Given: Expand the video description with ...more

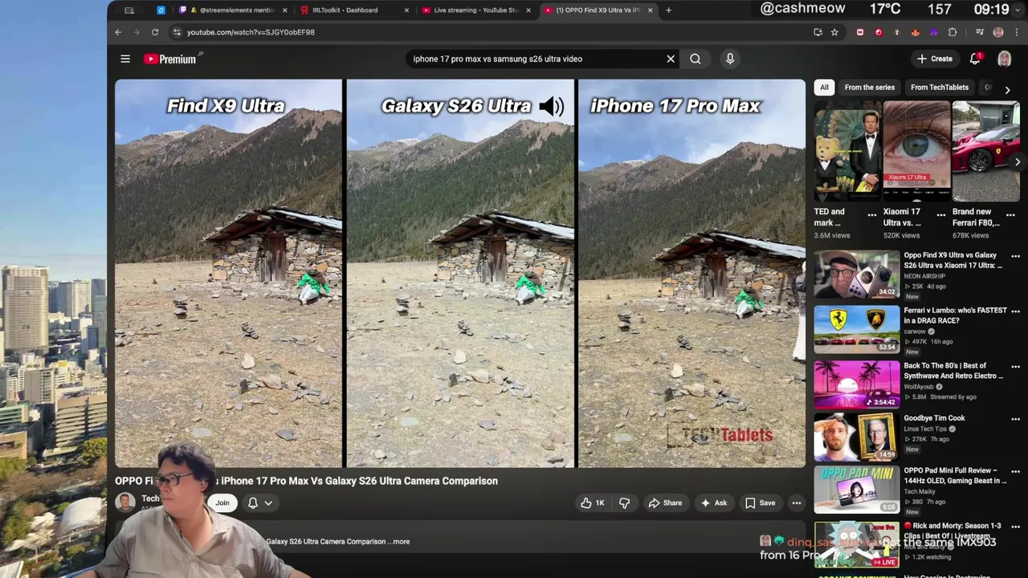Looking at the screenshot, I should click(400, 542).
